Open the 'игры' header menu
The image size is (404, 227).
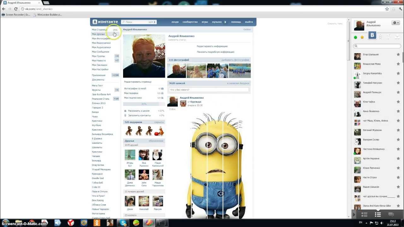205,22
